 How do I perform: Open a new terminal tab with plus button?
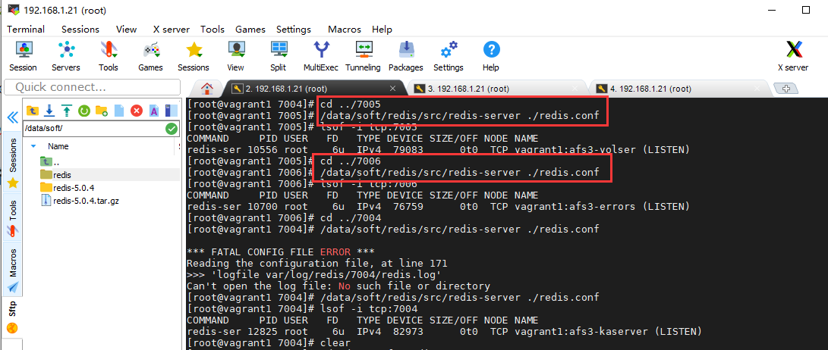[x=785, y=89]
